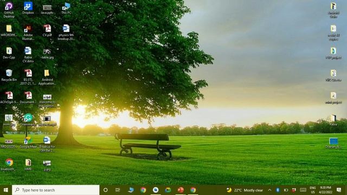The height and width of the screenshot is (195, 347).
Task: Switch the ENG US input language
Action: tap(313, 190)
